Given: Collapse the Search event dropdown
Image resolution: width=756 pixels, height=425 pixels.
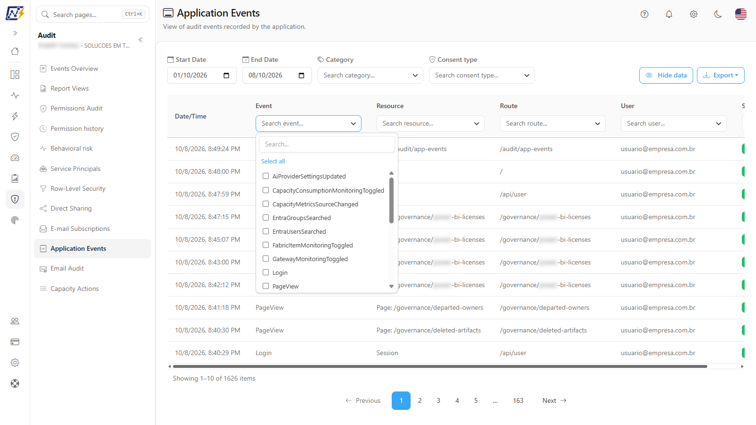Looking at the screenshot, I should click(x=309, y=124).
